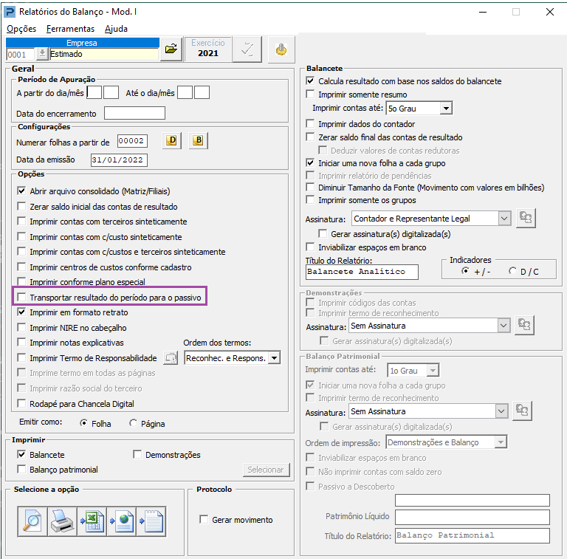Screen dimensions: 567x559
Task: Check Inviabilizar espaços em branco in Balancete
Action: [x=310, y=247]
